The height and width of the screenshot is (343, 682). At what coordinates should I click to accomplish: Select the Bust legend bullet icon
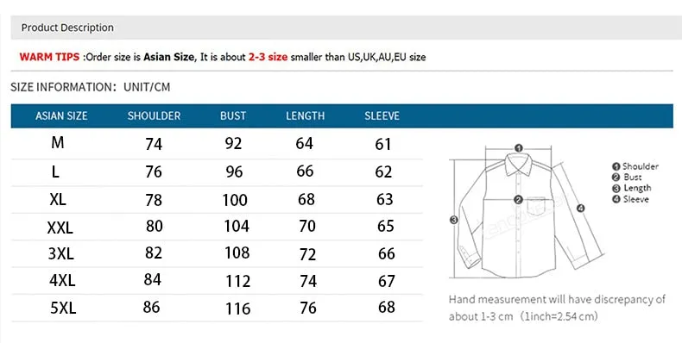click(x=616, y=178)
